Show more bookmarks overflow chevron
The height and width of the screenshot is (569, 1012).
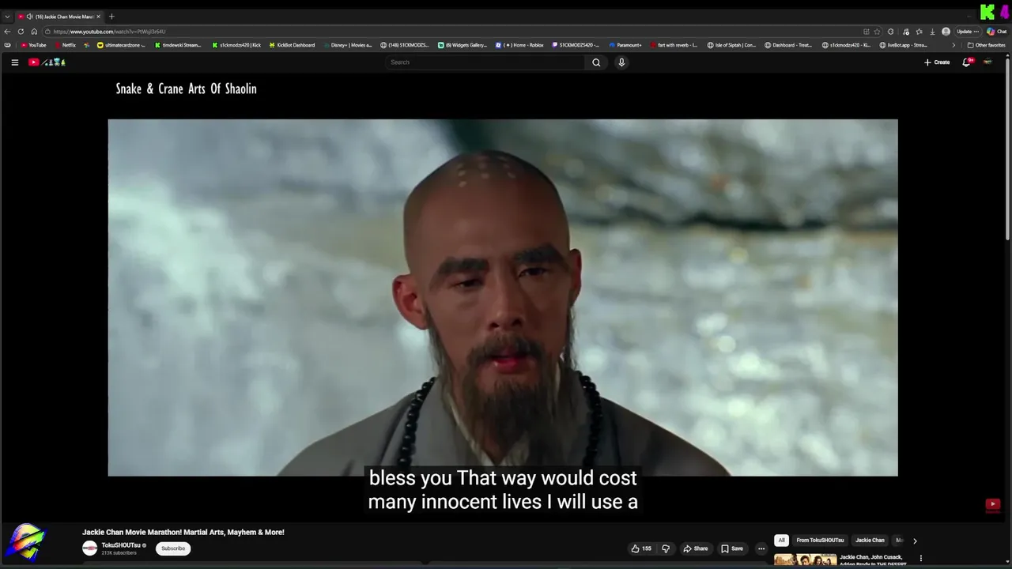953,45
